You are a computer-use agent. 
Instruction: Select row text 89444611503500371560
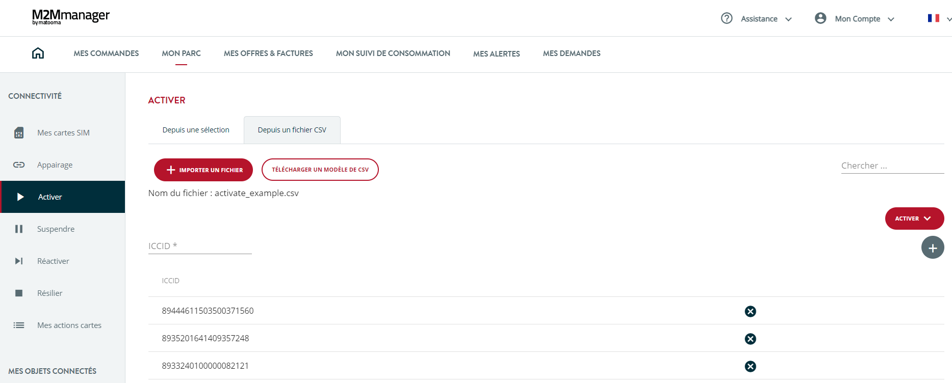tap(208, 311)
